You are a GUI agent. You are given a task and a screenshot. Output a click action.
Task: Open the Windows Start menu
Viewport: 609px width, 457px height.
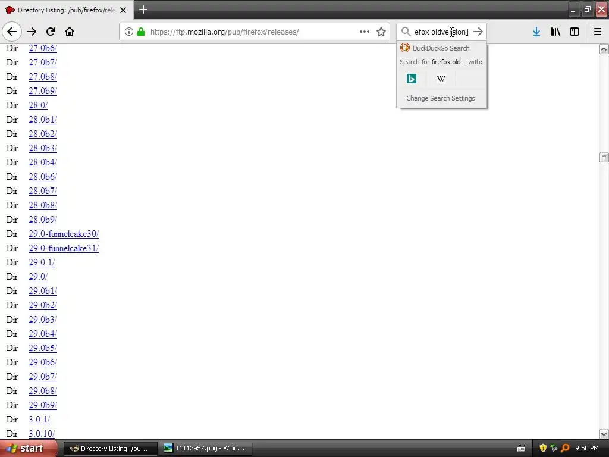[x=29, y=449]
